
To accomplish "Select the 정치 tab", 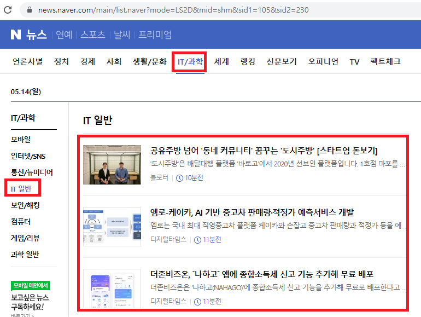I will click(61, 61).
